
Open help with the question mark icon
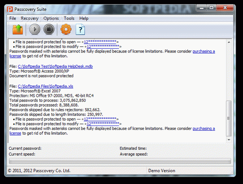tap(80, 29)
